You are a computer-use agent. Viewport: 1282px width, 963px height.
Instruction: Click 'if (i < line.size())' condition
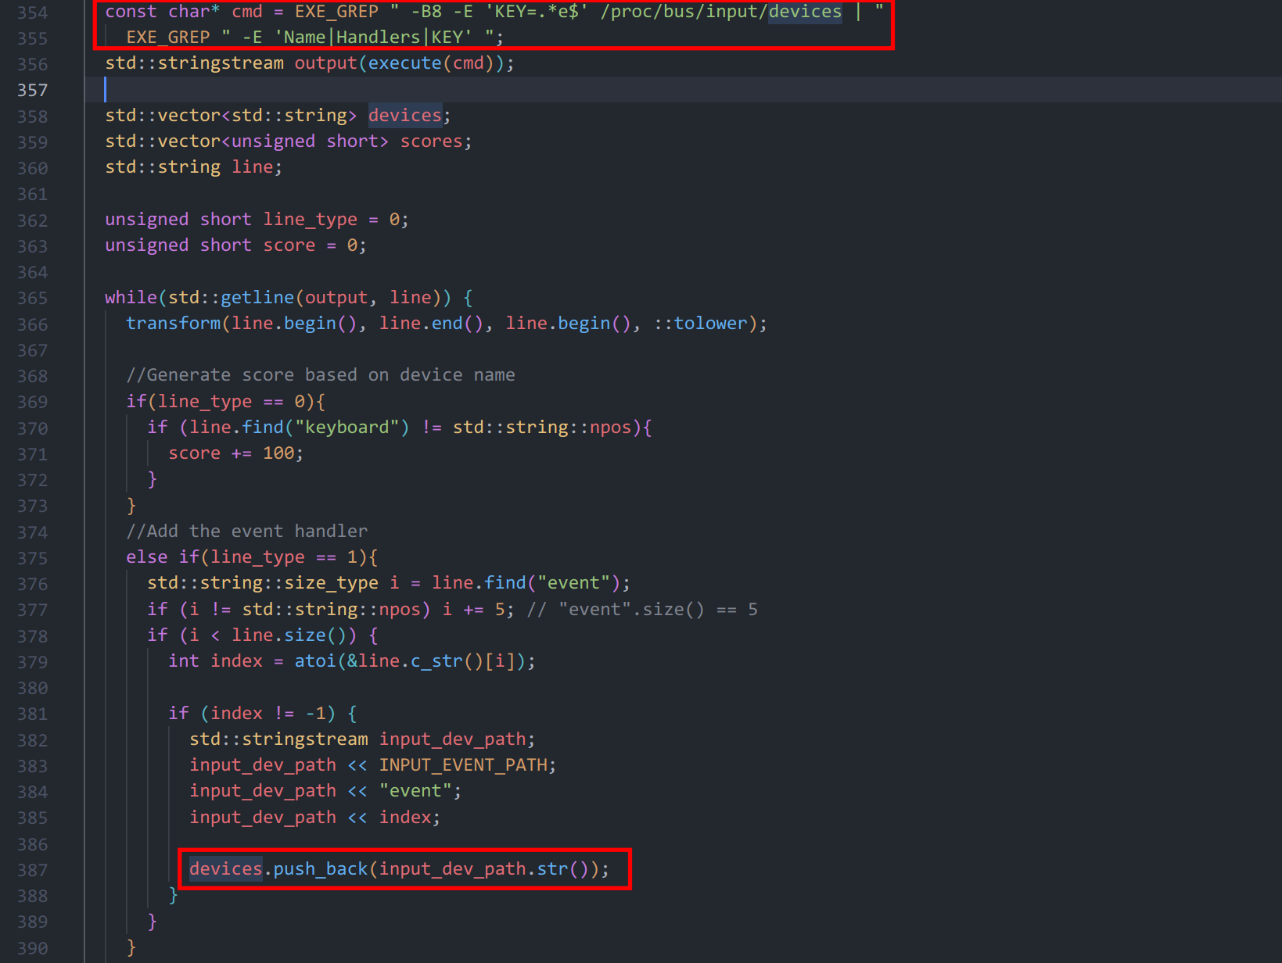pos(252,635)
